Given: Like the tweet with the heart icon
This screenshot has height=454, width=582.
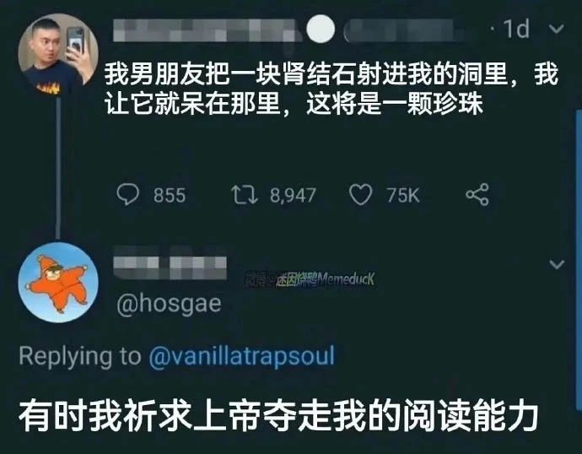Looking at the screenshot, I should point(360,195).
